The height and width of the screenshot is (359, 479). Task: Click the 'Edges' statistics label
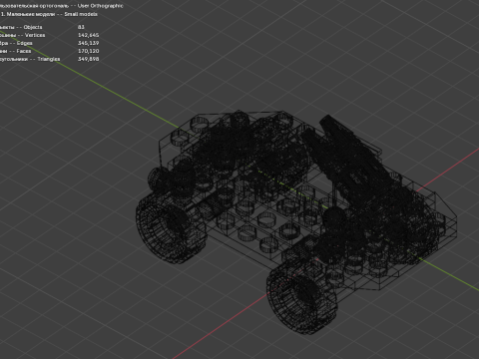point(24,43)
